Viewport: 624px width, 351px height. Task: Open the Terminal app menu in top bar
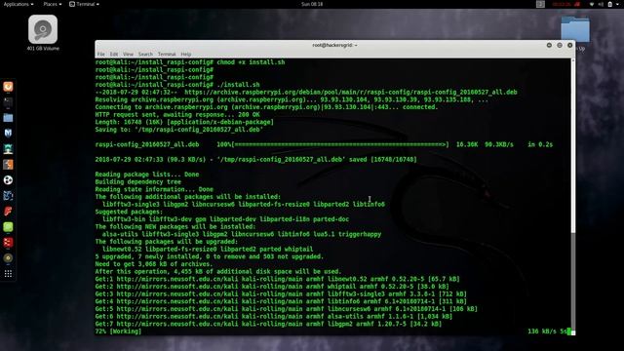tap(85, 4)
